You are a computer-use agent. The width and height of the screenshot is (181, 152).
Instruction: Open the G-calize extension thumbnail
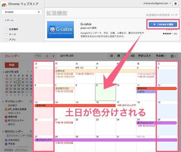click(x=60, y=29)
